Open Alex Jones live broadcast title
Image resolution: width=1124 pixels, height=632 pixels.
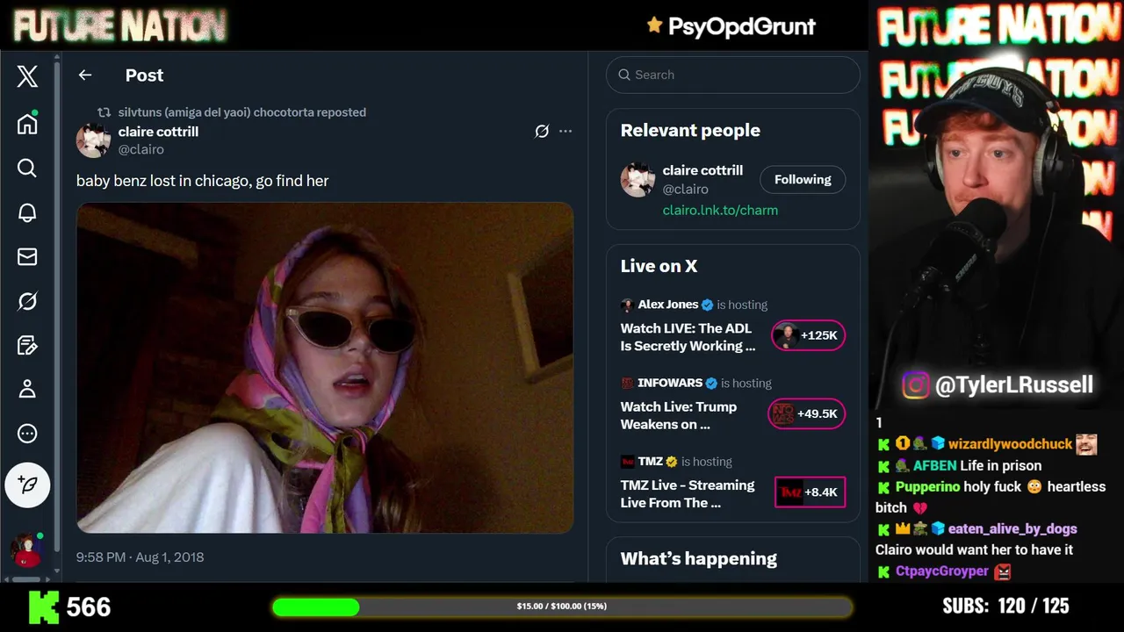688,337
